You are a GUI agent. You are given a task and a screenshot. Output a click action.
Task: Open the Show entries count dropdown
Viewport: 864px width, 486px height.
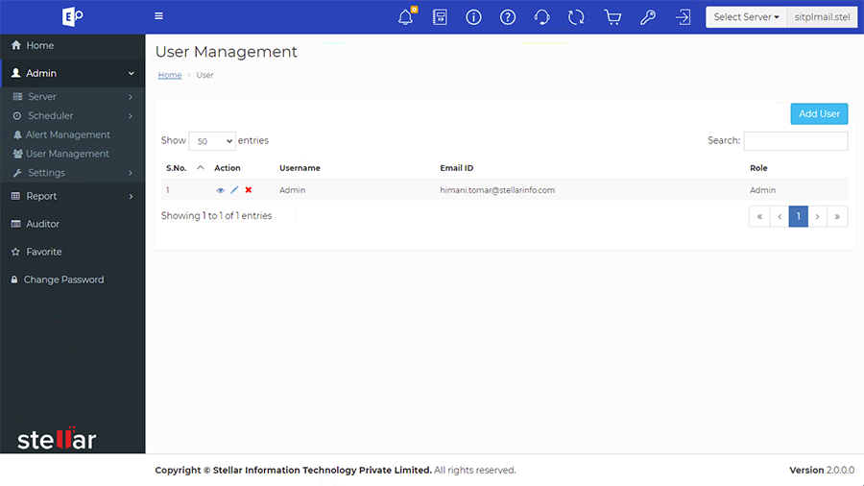[x=211, y=141]
